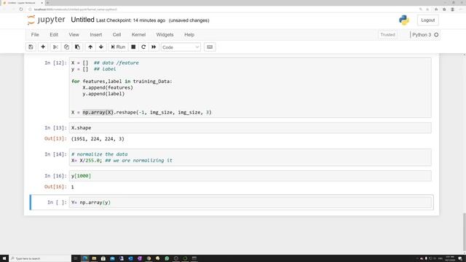Open the File menu

coord(35,35)
